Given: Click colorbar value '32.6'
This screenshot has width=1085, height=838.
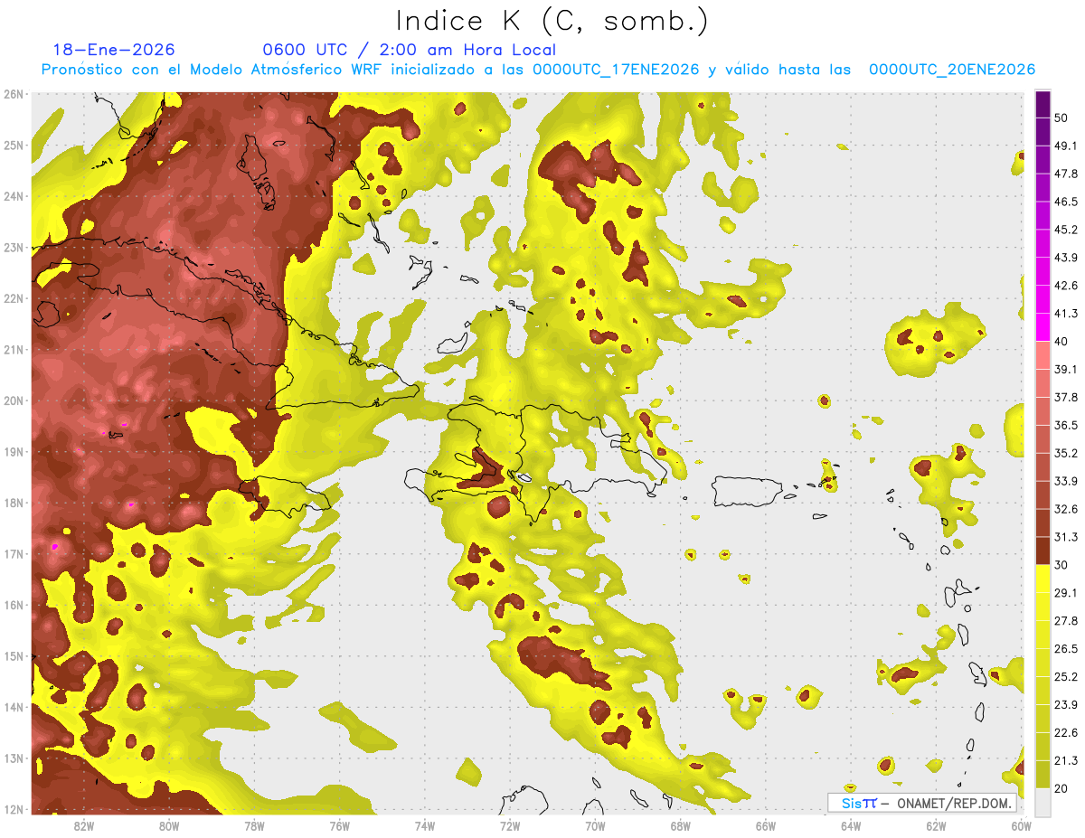Looking at the screenshot, I should coord(1066,509).
